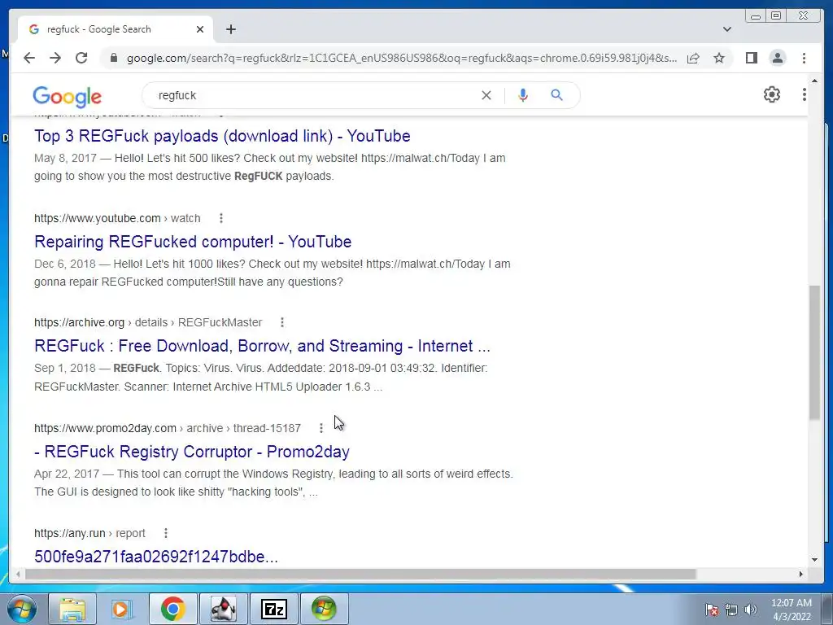The width and height of the screenshot is (833, 625).
Task: Open 7-Zip from the taskbar
Action: point(274,609)
